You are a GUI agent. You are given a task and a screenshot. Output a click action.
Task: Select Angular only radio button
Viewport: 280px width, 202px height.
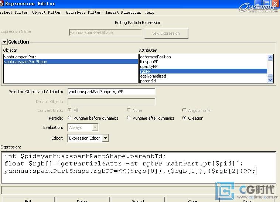point(184,110)
